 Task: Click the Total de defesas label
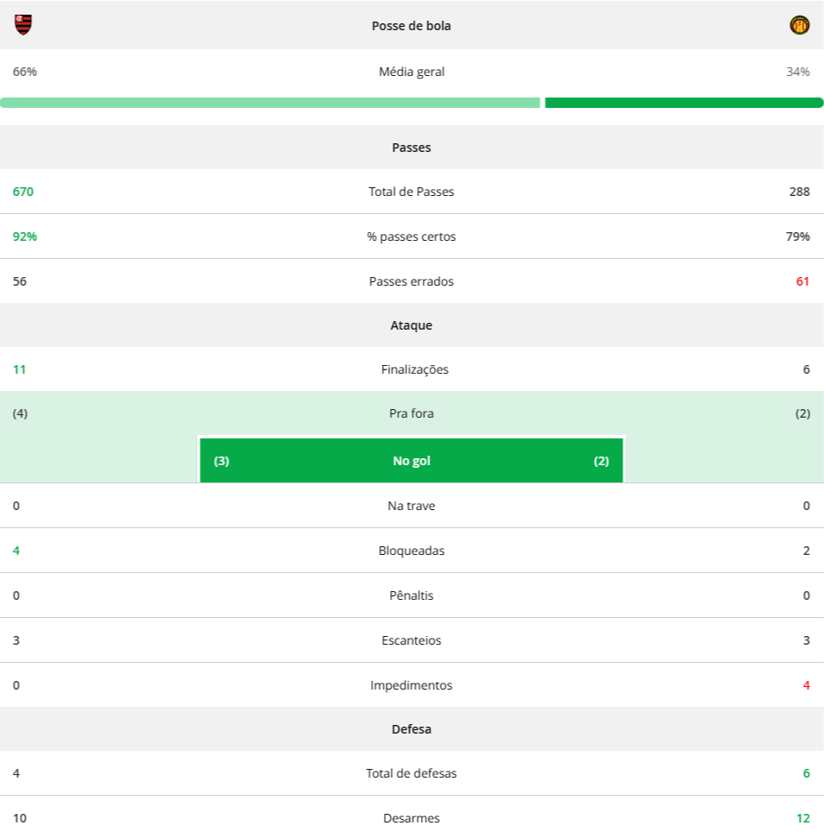coord(412,773)
